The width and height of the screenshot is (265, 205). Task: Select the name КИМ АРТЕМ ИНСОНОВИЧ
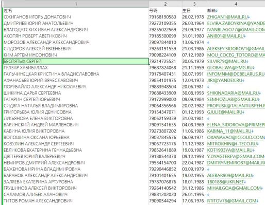30,55
